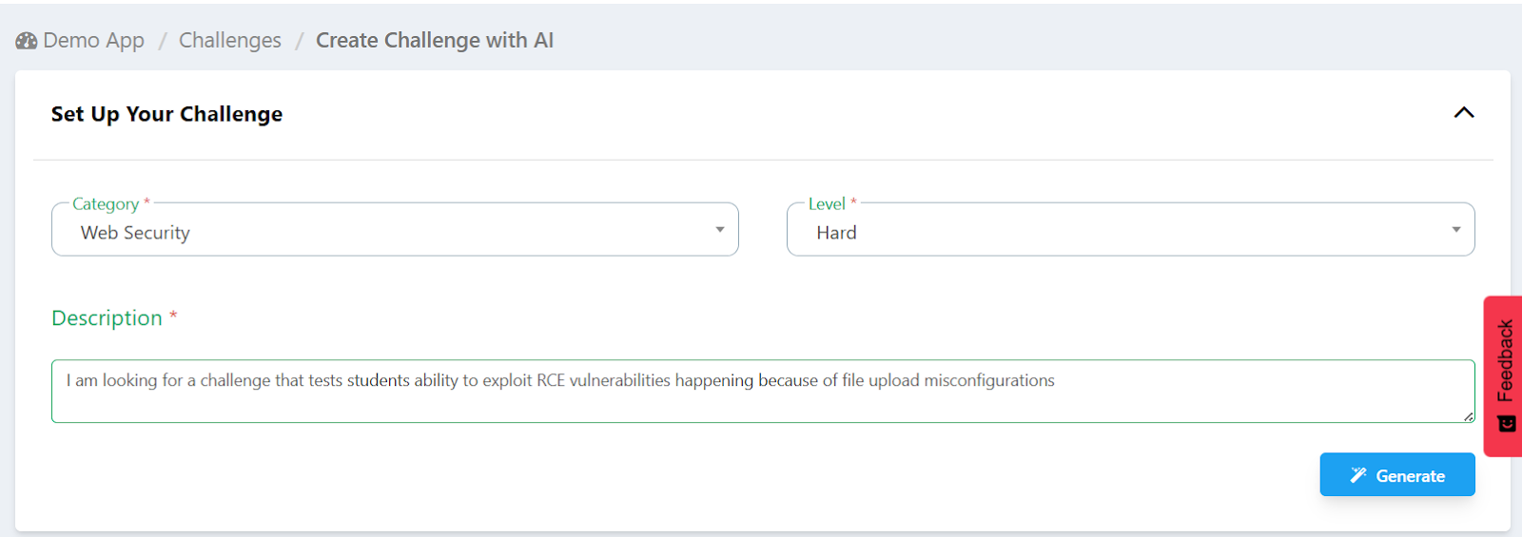The image size is (1522, 537).
Task: Click the selected Web Security value text
Action: point(135,233)
